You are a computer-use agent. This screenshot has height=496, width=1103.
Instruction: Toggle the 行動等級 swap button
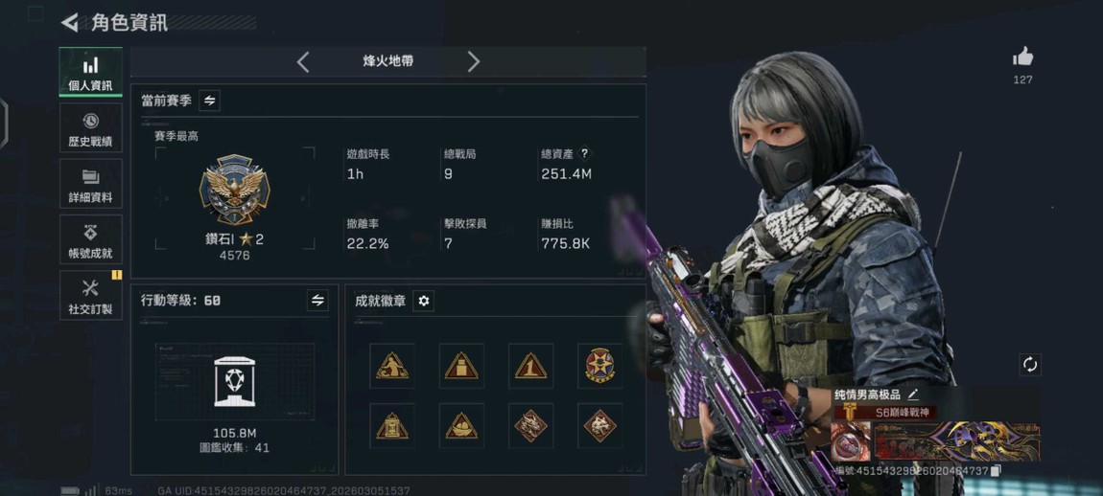coord(318,300)
